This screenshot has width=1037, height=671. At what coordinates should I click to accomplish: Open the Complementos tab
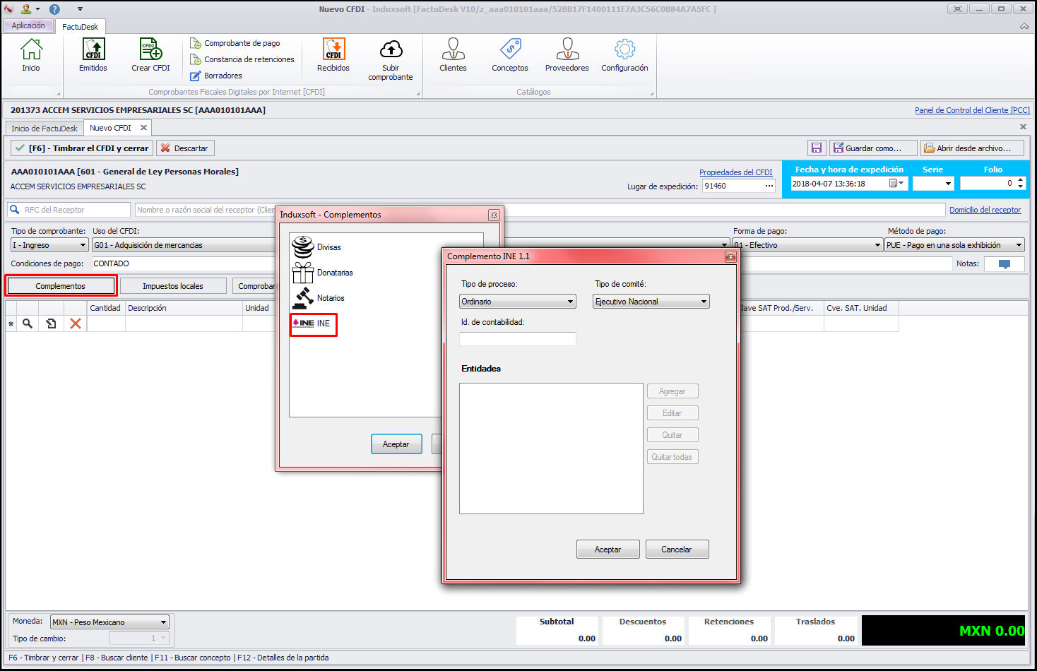(61, 286)
